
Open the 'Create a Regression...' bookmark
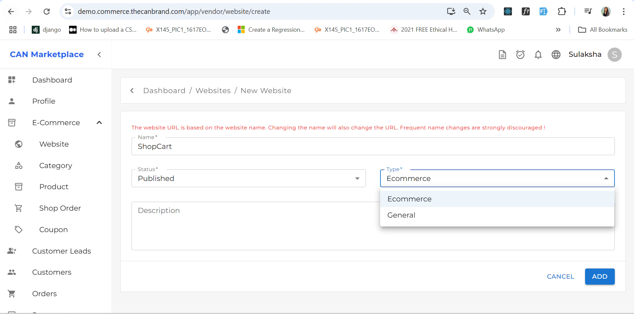(x=271, y=30)
